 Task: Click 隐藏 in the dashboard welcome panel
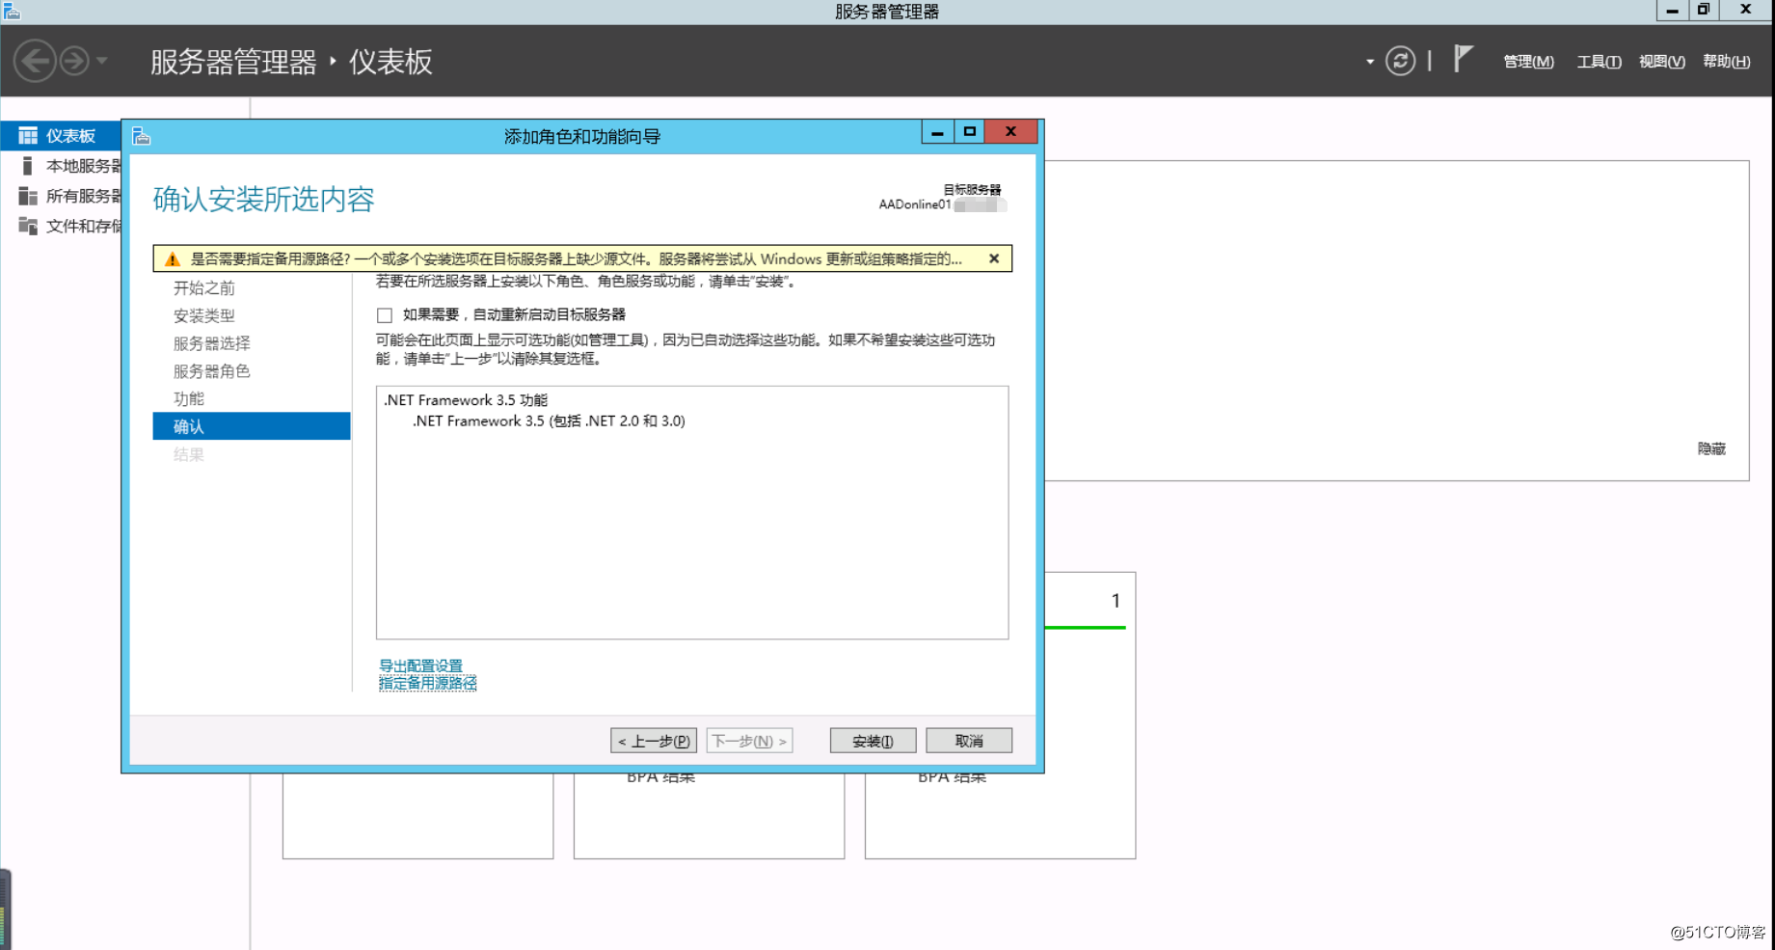pyautogui.click(x=1711, y=448)
